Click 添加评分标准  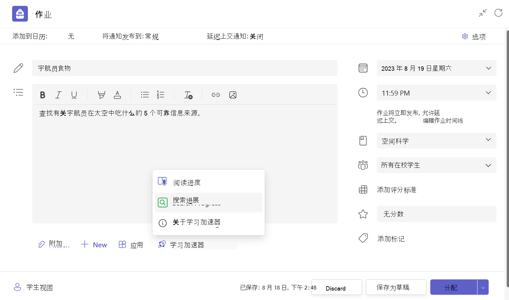397,190
